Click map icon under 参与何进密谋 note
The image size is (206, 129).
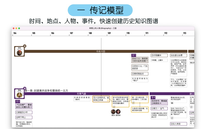click(x=114, y=107)
